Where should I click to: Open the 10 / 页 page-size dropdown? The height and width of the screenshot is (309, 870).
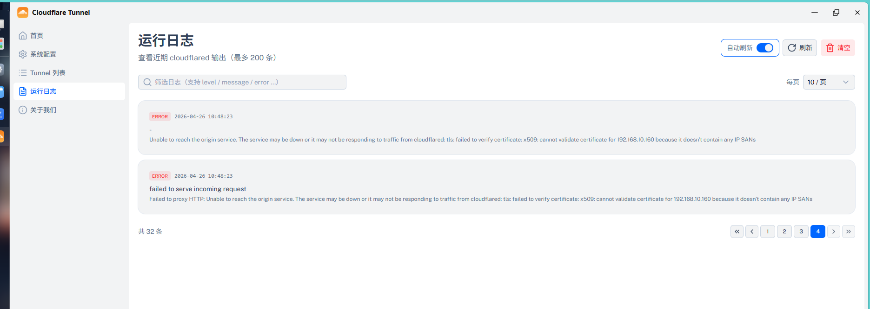coord(829,82)
